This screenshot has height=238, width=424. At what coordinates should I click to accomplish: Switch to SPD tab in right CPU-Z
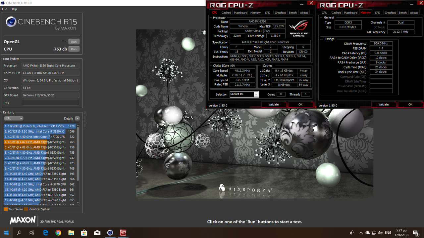tap(377, 13)
